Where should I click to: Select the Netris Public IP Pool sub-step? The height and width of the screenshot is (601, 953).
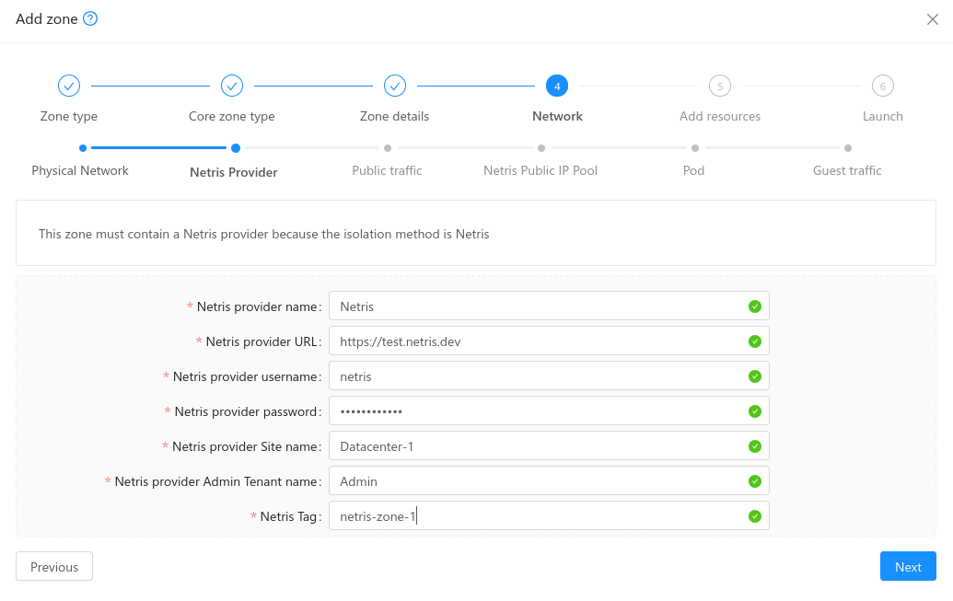(x=540, y=147)
